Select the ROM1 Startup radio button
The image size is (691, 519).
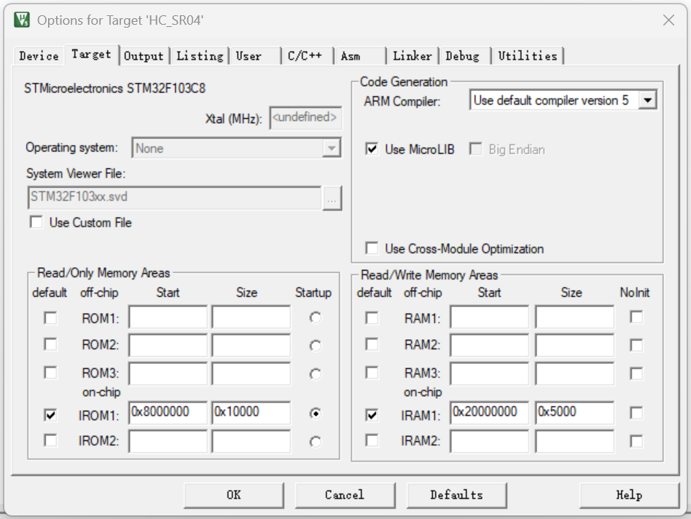click(x=315, y=317)
